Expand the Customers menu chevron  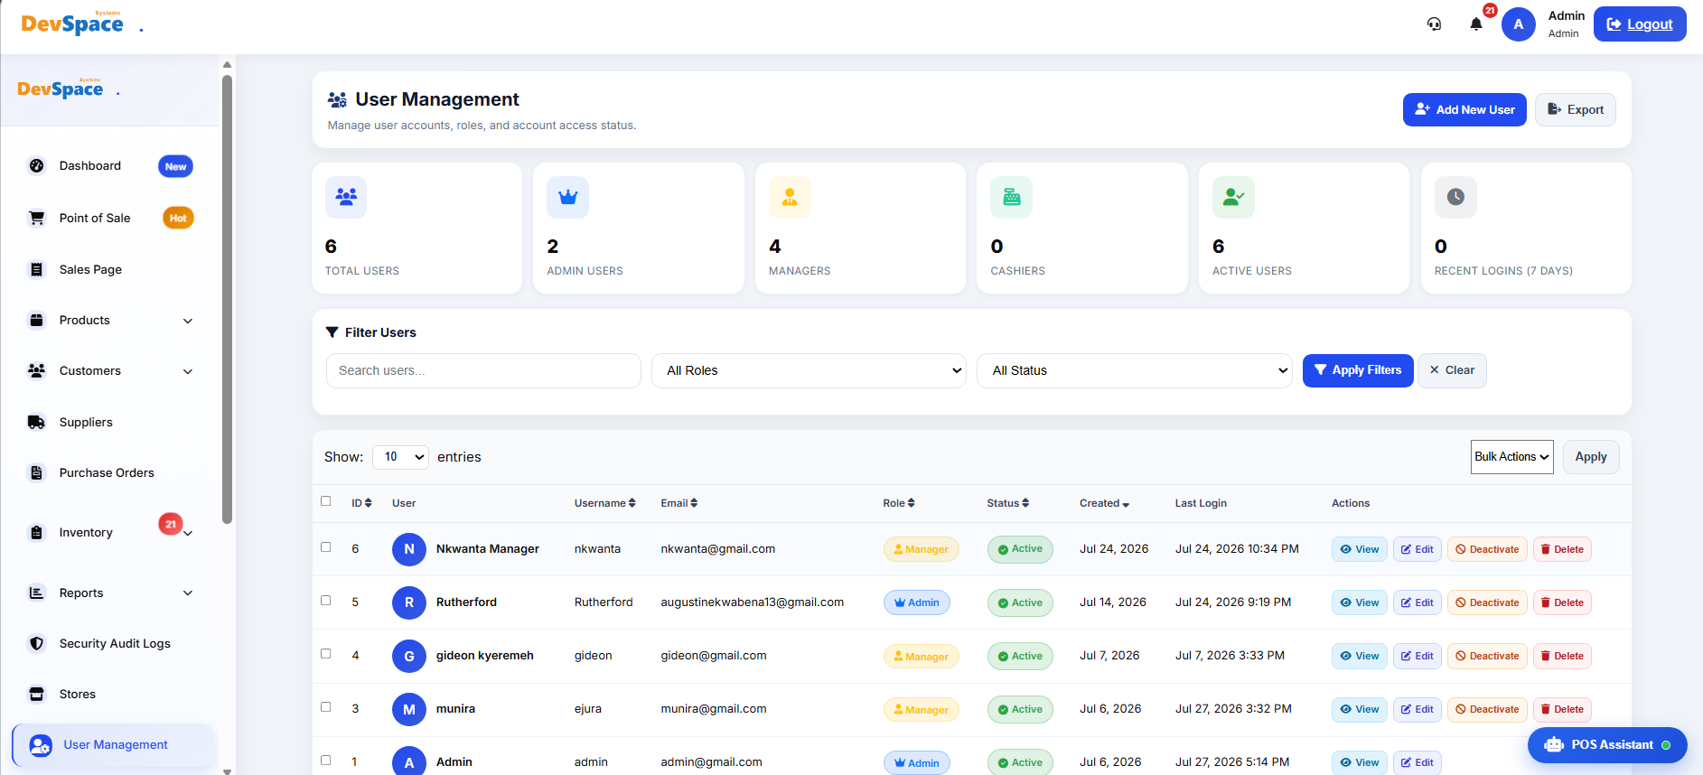click(188, 371)
